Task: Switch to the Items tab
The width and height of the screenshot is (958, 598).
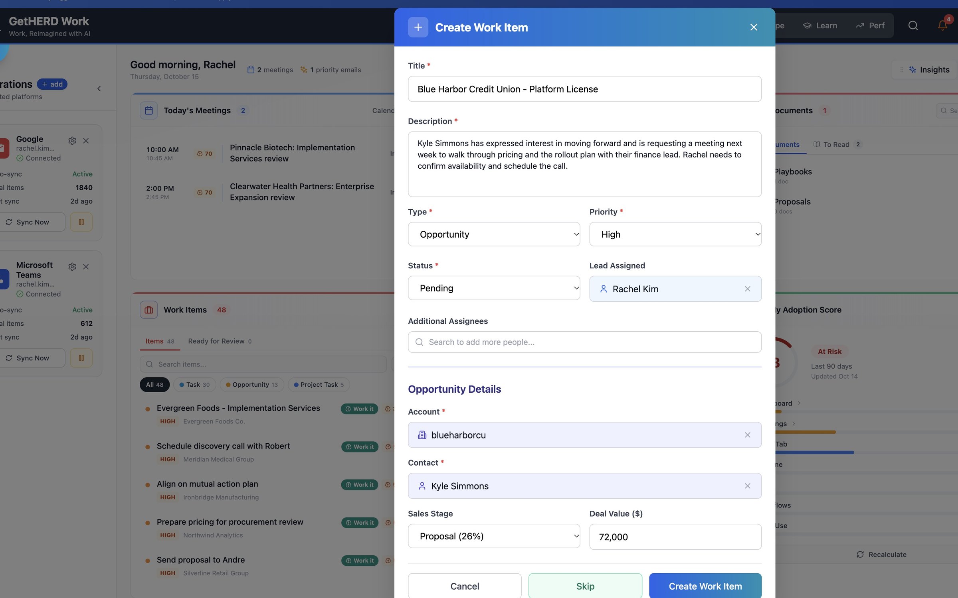Action: (x=160, y=341)
